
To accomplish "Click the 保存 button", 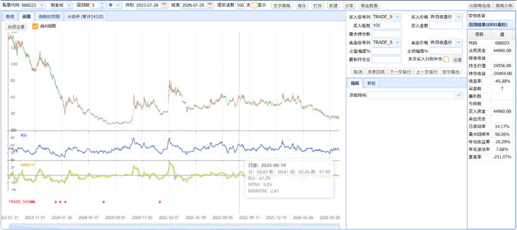I will 302,6.
